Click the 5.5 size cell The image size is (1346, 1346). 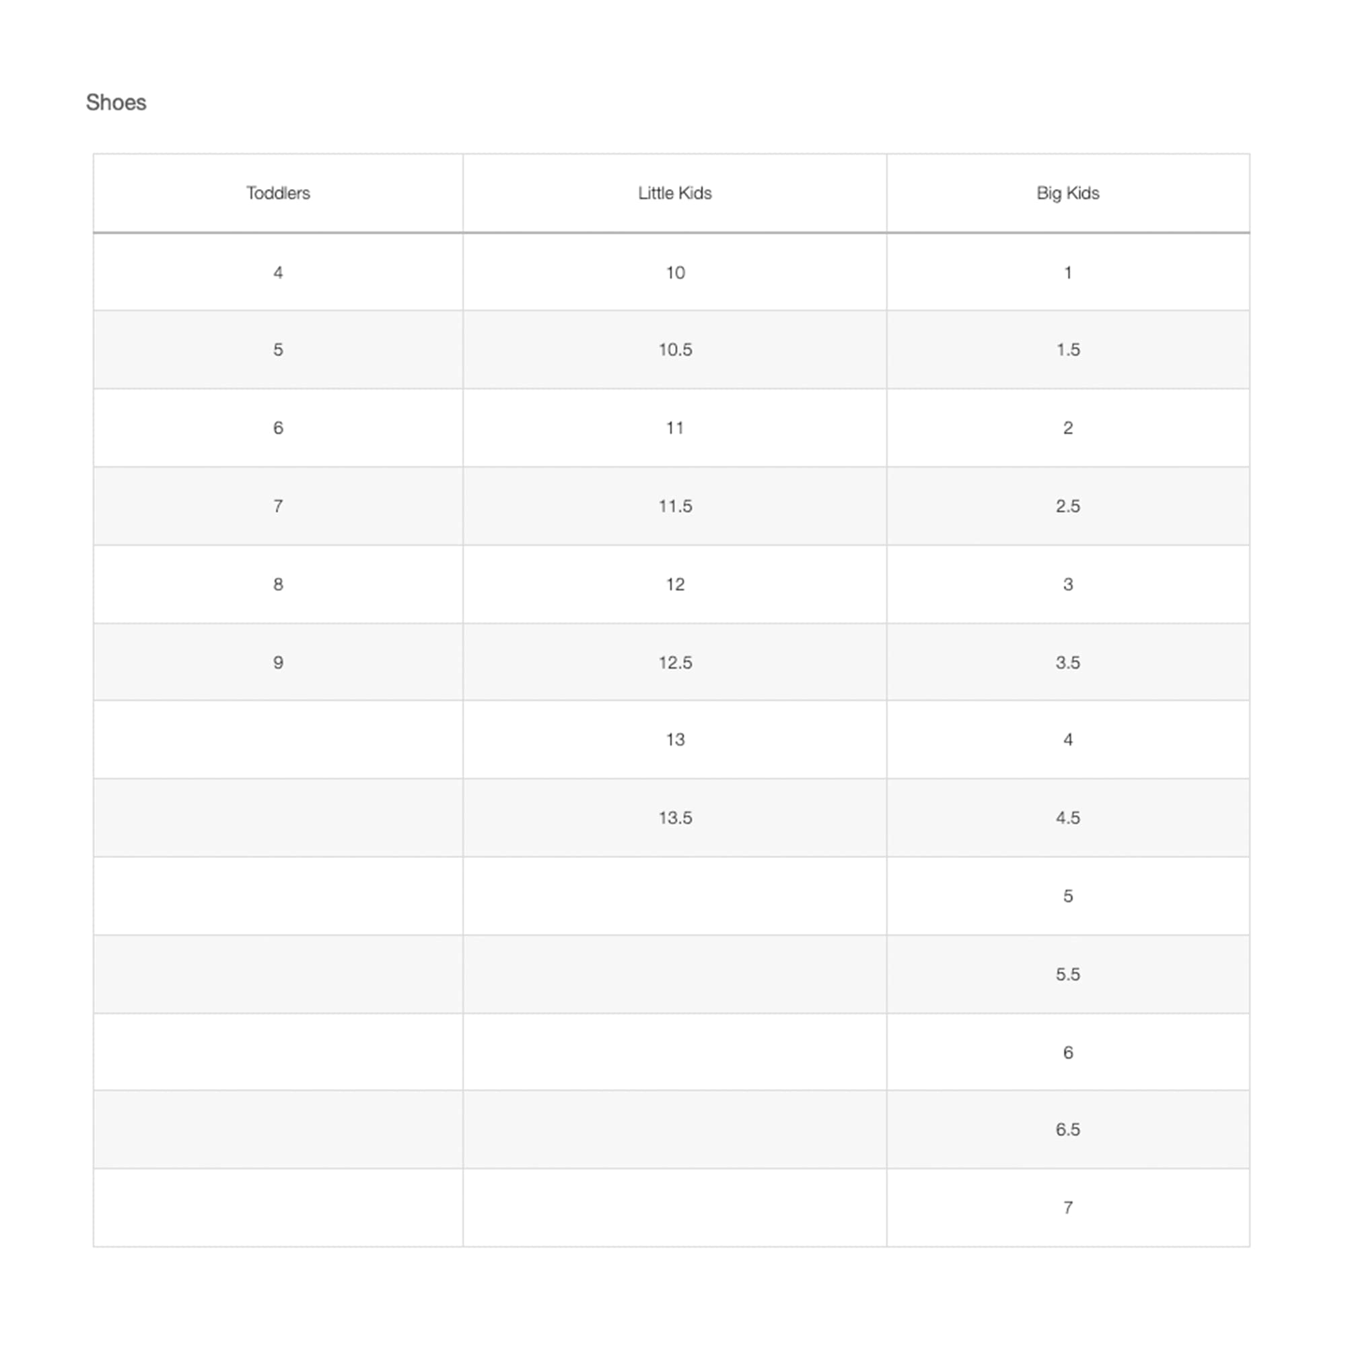(1067, 974)
